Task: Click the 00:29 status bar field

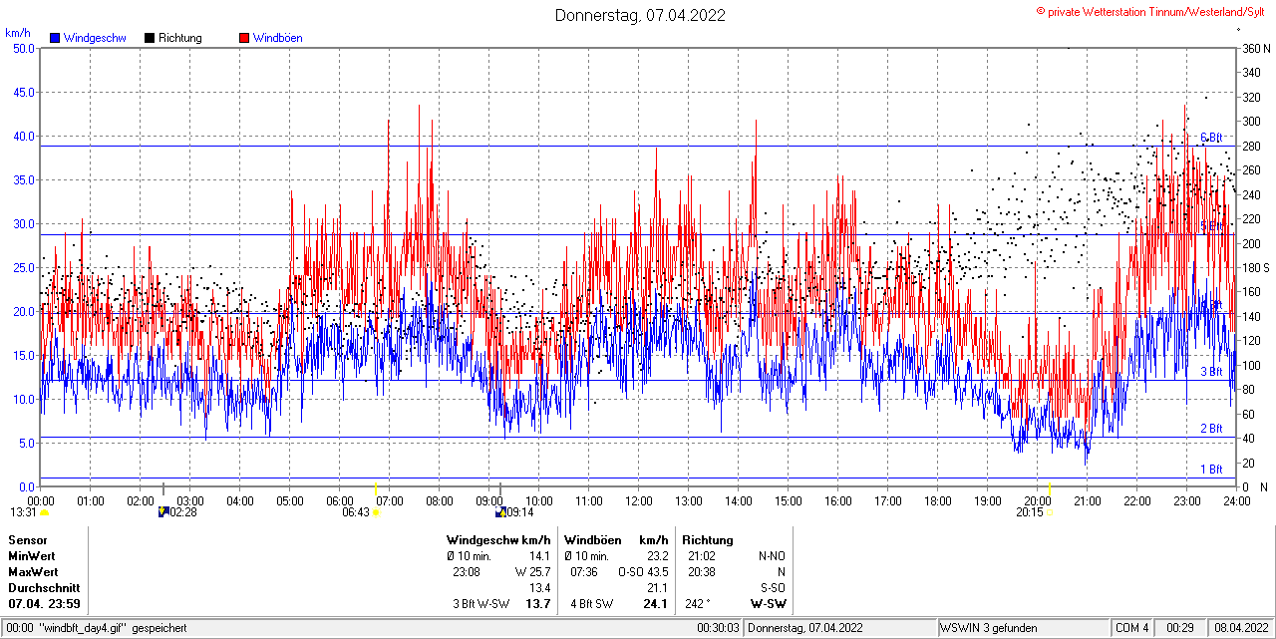Action: [1180, 628]
